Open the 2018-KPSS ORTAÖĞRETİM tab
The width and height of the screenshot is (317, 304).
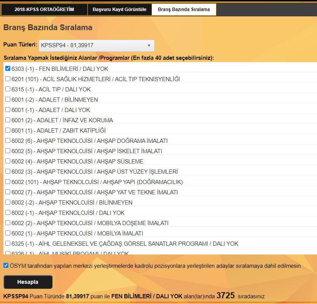44,10
